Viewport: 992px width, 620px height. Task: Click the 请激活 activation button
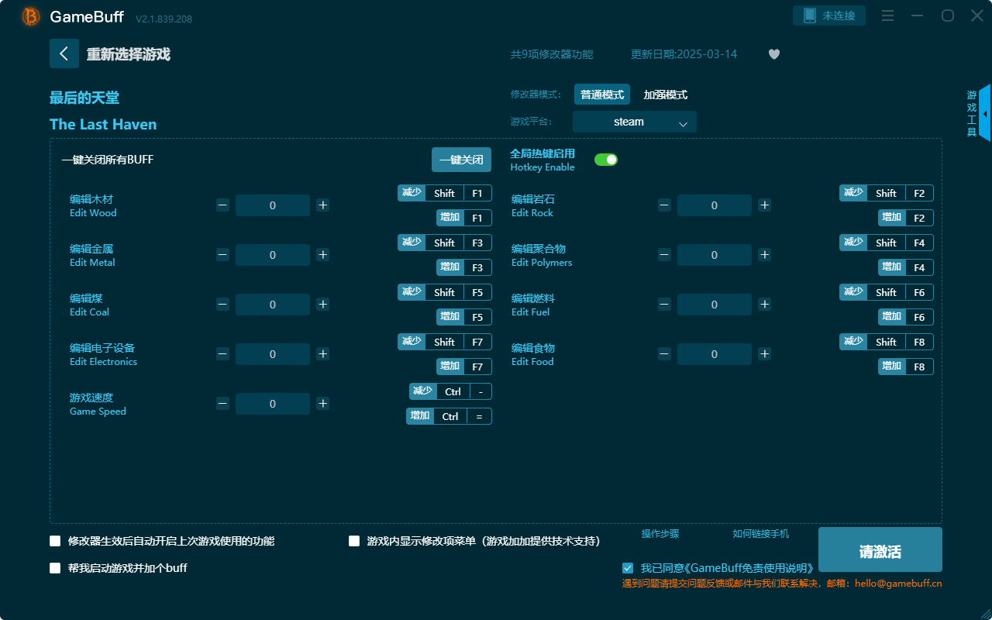(x=880, y=549)
